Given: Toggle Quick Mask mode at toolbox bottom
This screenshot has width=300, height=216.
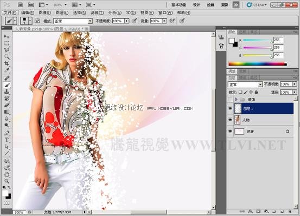Looking at the screenshot, I should pyautogui.click(x=7, y=203).
